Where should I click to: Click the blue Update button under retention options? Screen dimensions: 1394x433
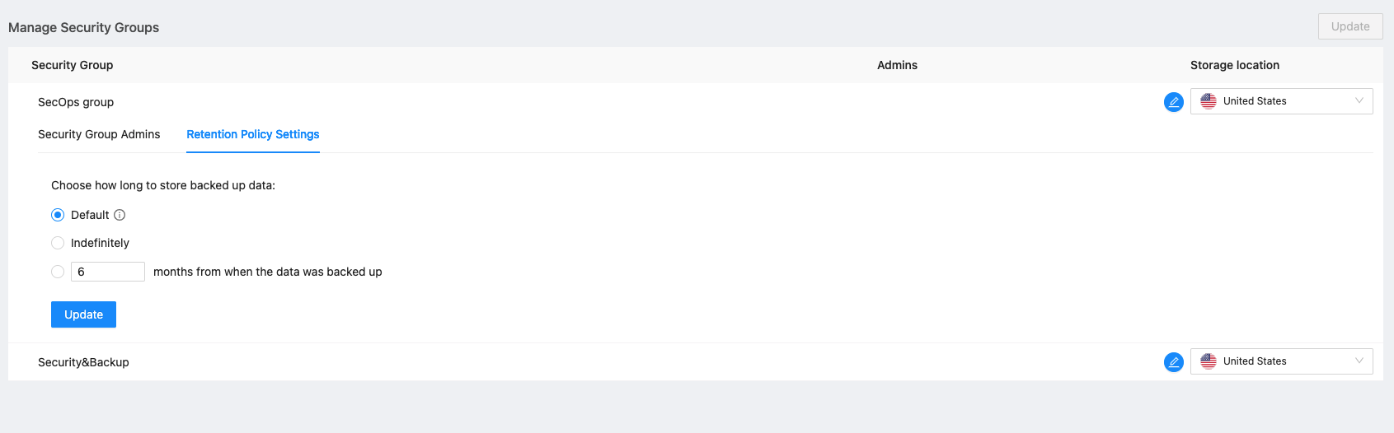83,314
